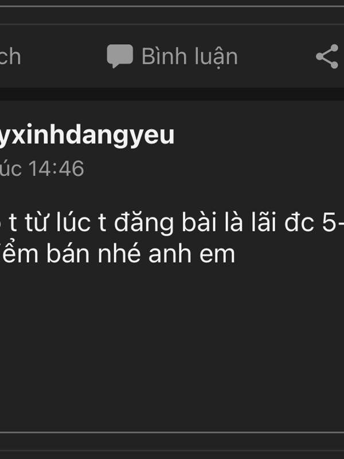Open comments via the Bình luận label
Image resolution: width=344 pixels, height=459 pixels.
coord(190,56)
